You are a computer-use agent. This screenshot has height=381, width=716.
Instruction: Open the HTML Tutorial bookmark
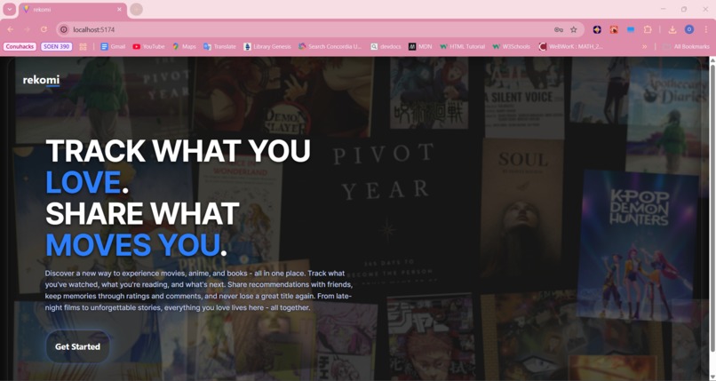tap(462, 46)
